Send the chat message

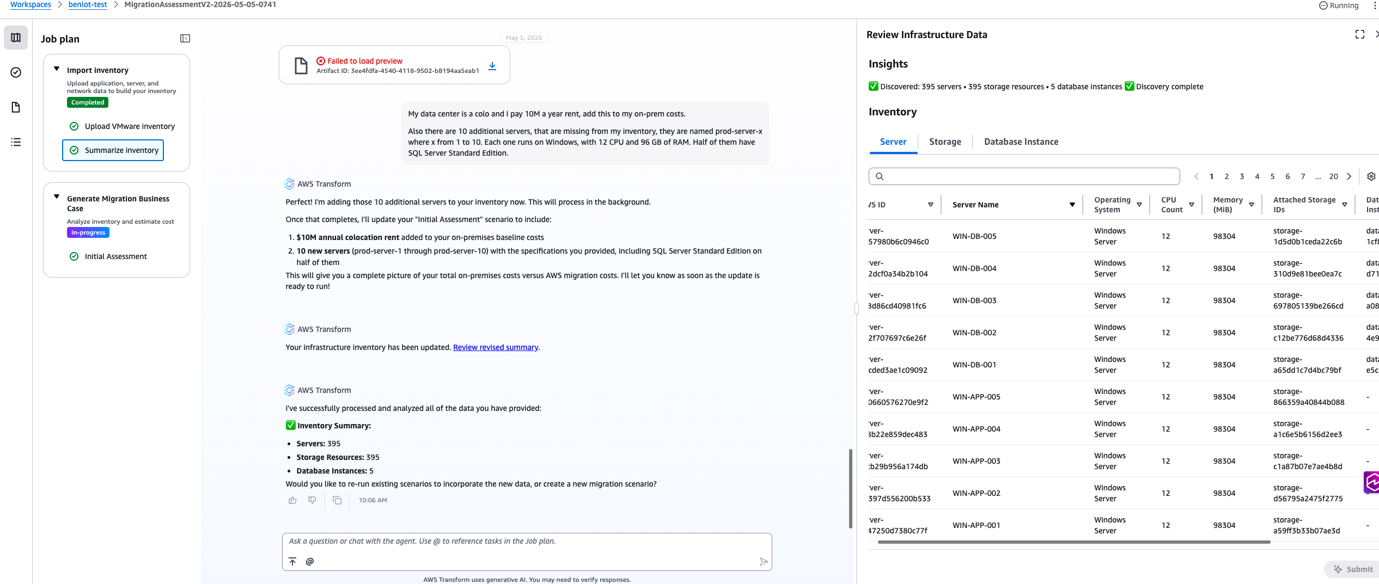point(764,562)
